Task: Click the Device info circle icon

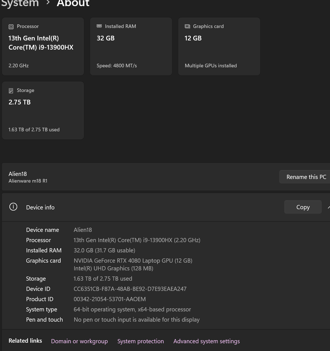Action: [13, 207]
